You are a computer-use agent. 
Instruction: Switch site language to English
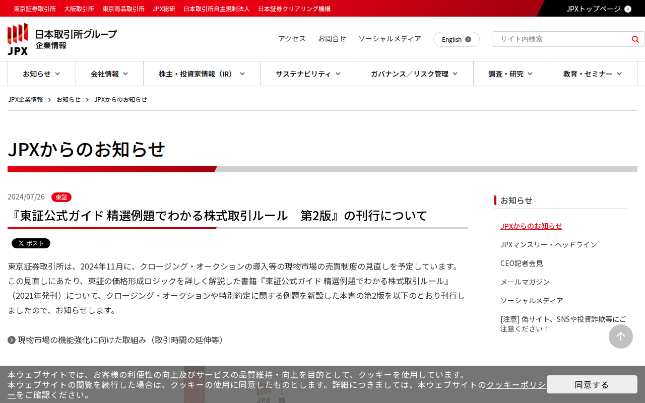(457, 39)
